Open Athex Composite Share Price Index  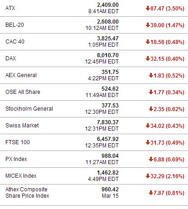27,193
